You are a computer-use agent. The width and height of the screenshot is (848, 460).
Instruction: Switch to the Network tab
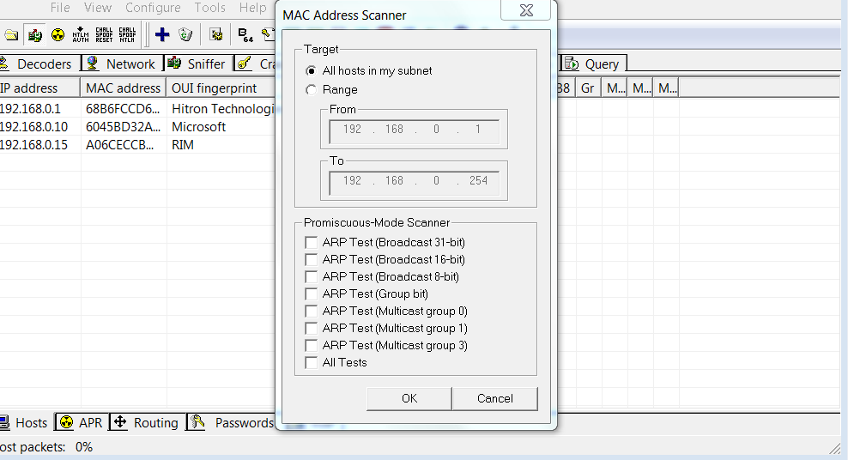(121, 64)
